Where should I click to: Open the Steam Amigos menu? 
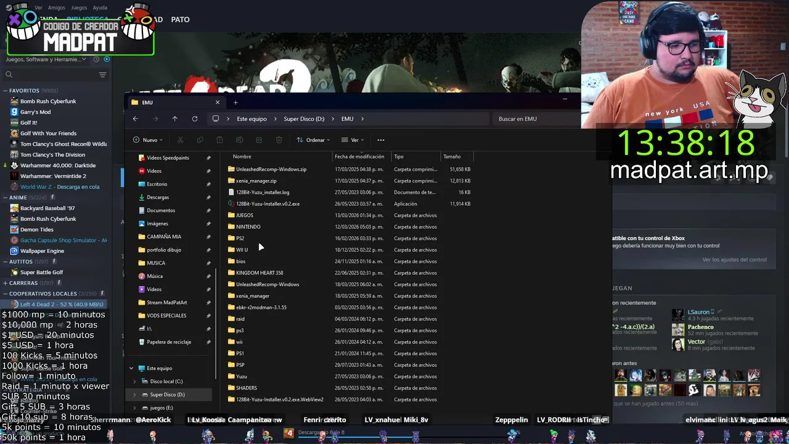click(56, 8)
